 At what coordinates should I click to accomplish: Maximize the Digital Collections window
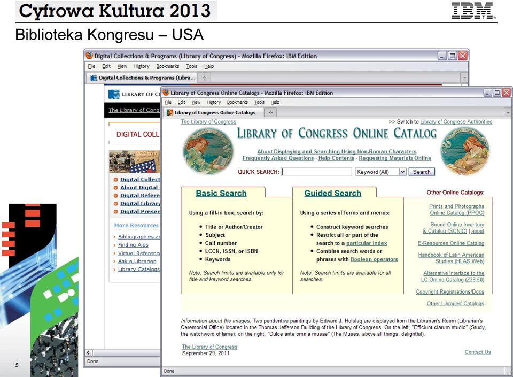tap(453, 56)
